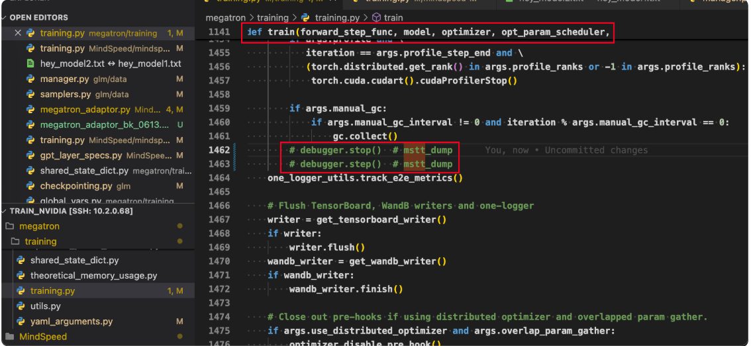The width and height of the screenshot is (751, 346).
Task: Click 'wandb_writer.finish()' code text
Action: [x=346, y=289]
